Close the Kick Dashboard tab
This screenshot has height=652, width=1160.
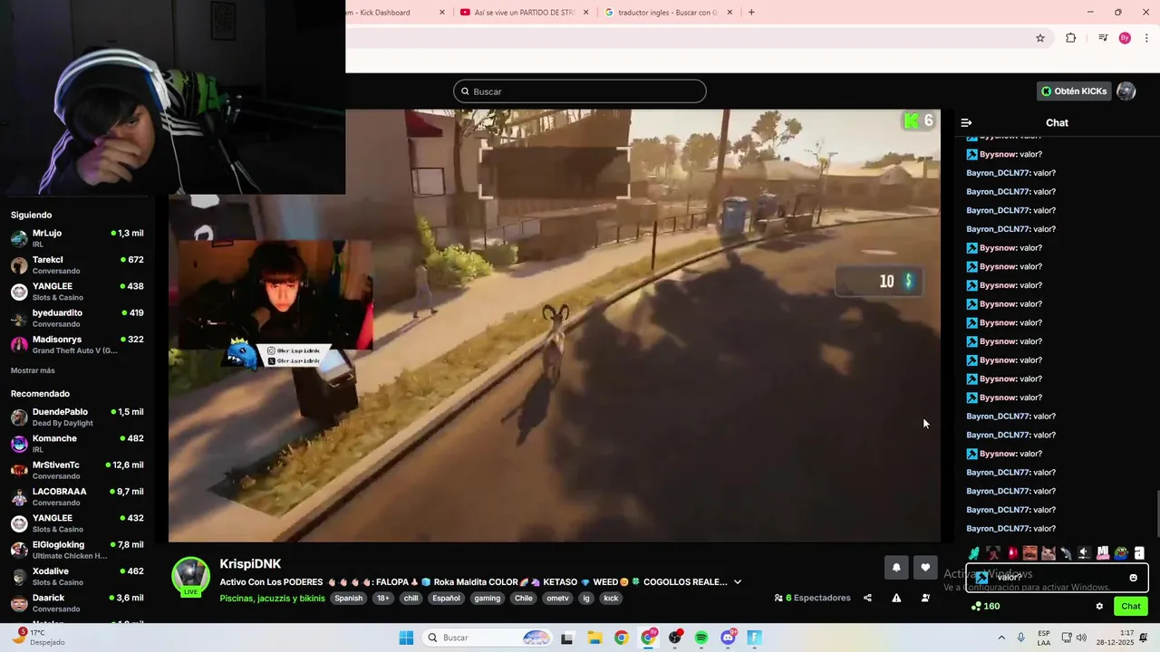point(442,13)
